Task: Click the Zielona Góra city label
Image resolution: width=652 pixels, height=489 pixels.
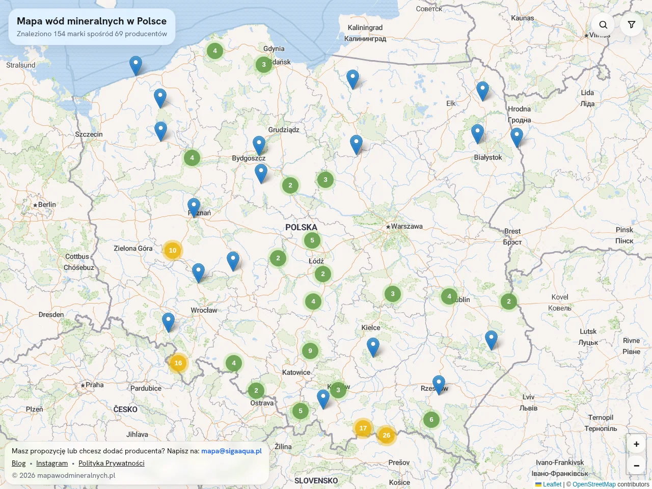Action: [x=133, y=248]
